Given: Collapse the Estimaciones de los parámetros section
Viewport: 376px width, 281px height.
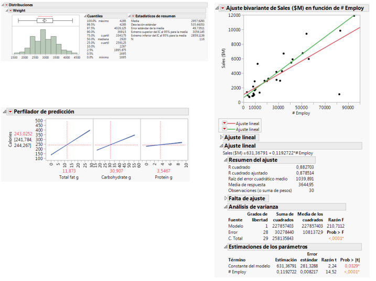Looking at the screenshot, I should [225, 246].
